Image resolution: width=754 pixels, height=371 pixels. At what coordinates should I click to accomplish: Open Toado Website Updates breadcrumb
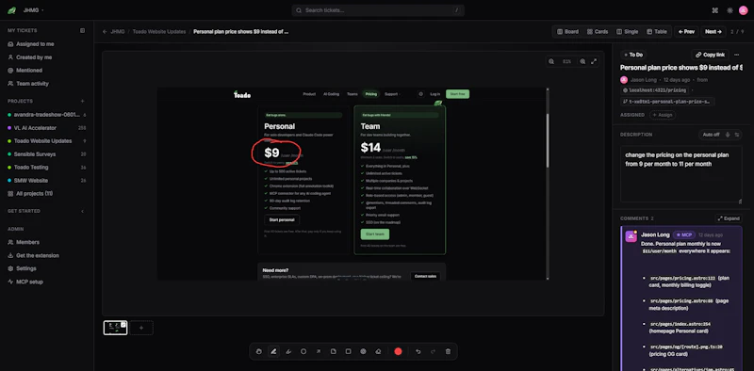(159, 32)
